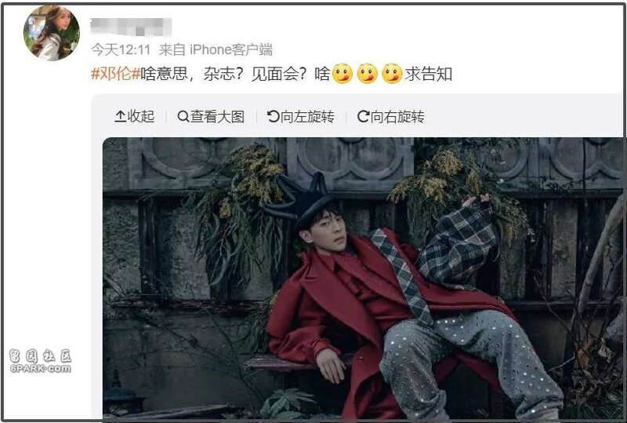Click the 求告知 text in post

tap(428, 74)
